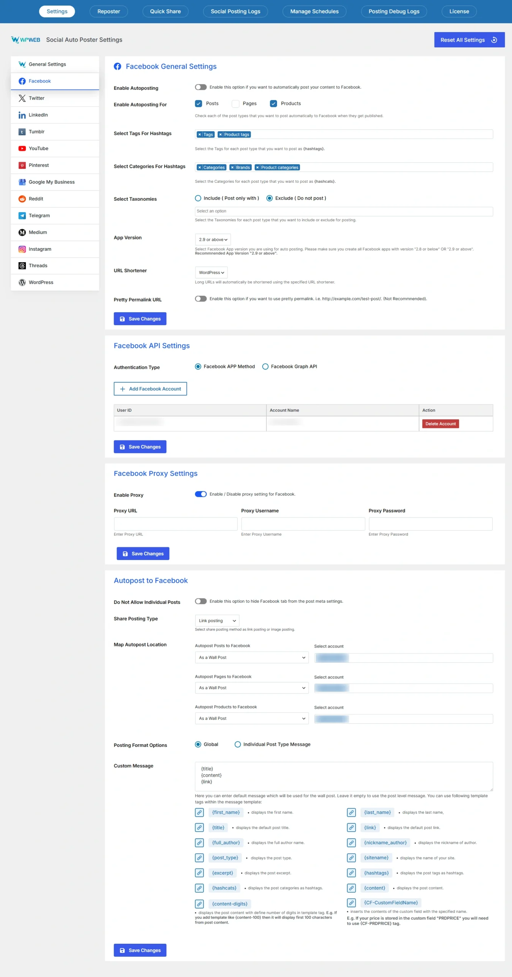512x977 pixels.
Task: Select Facebook Graph API radio button
Action: click(x=265, y=367)
